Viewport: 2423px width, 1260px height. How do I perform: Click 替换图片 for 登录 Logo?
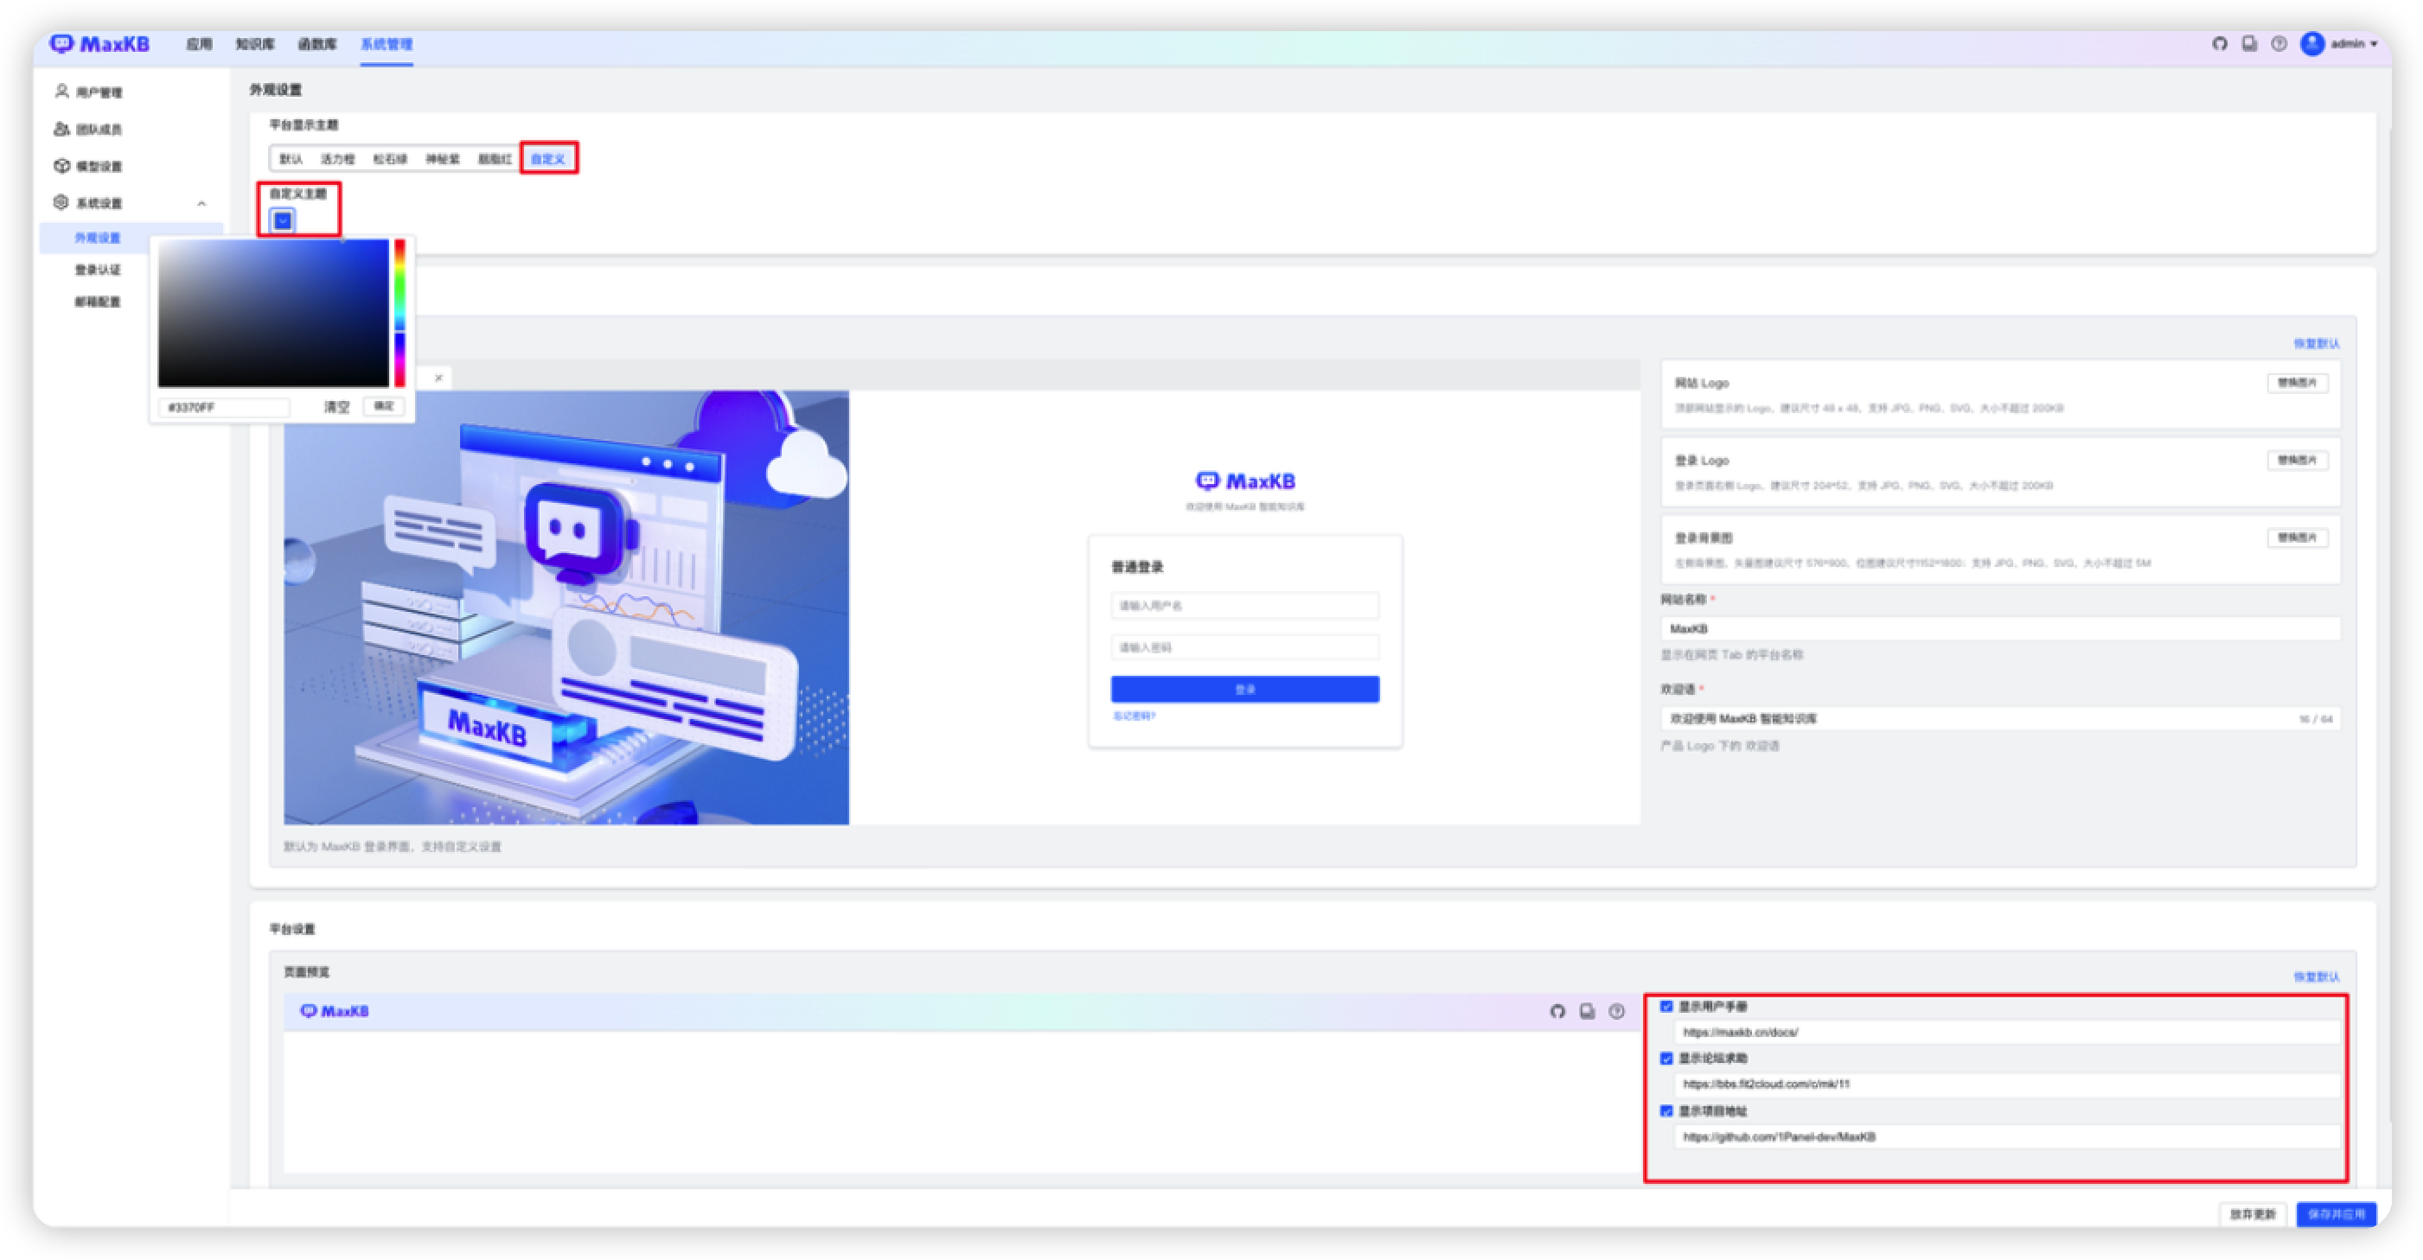2297,460
